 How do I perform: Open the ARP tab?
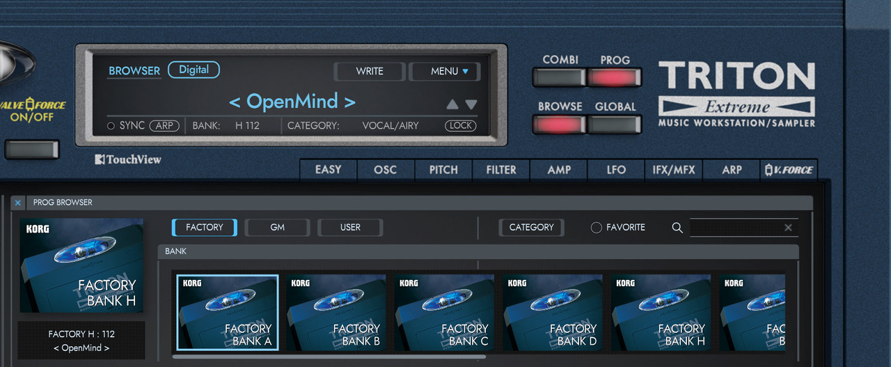click(x=732, y=170)
